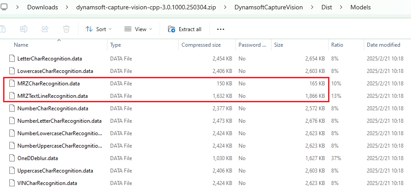This screenshot has width=411, height=193.
Task: Select OneDDeblur.data file name
Action: (x=37, y=158)
